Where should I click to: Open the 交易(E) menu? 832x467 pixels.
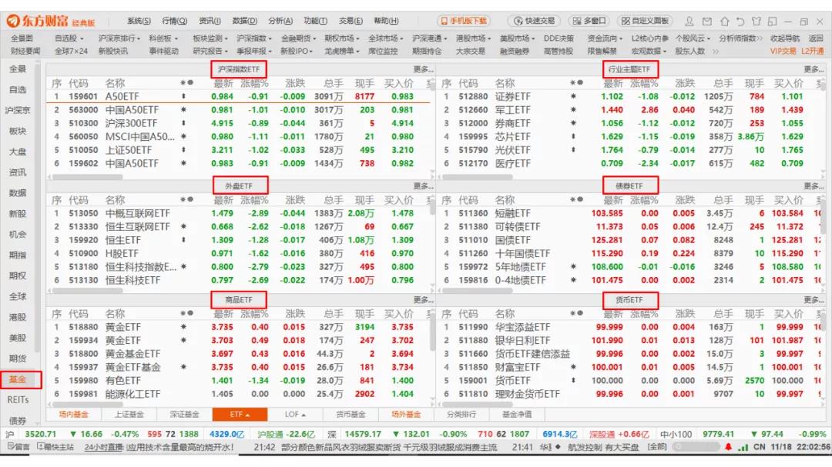[351, 22]
